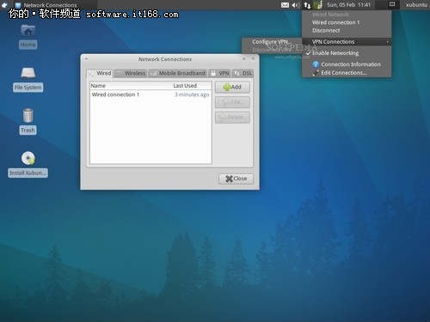Click the maximize plus button in dialog titlebar
This screenshot has width=430, height=322.
pos(243,59)
